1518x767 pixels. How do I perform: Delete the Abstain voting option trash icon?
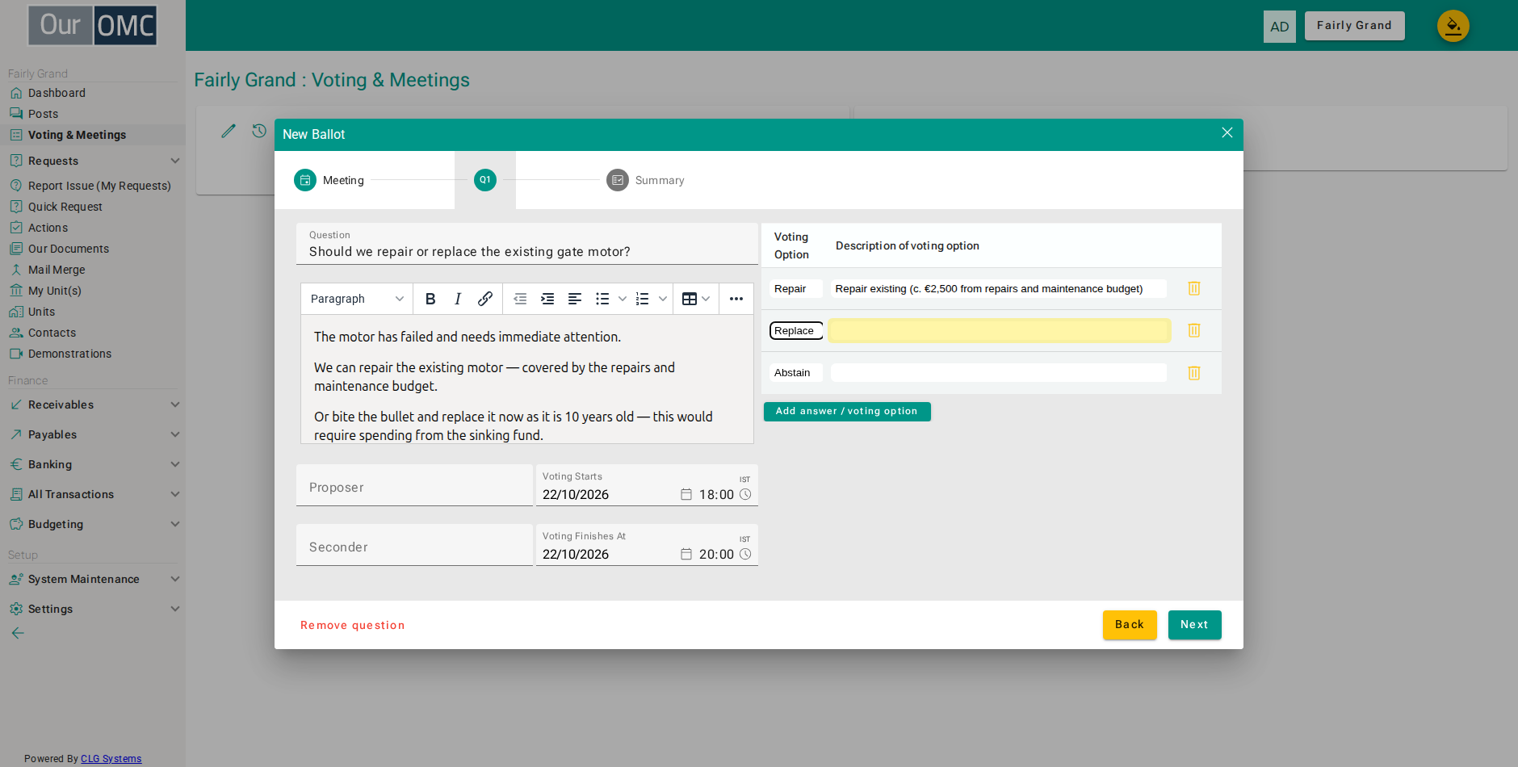[x=1194, y=373]
